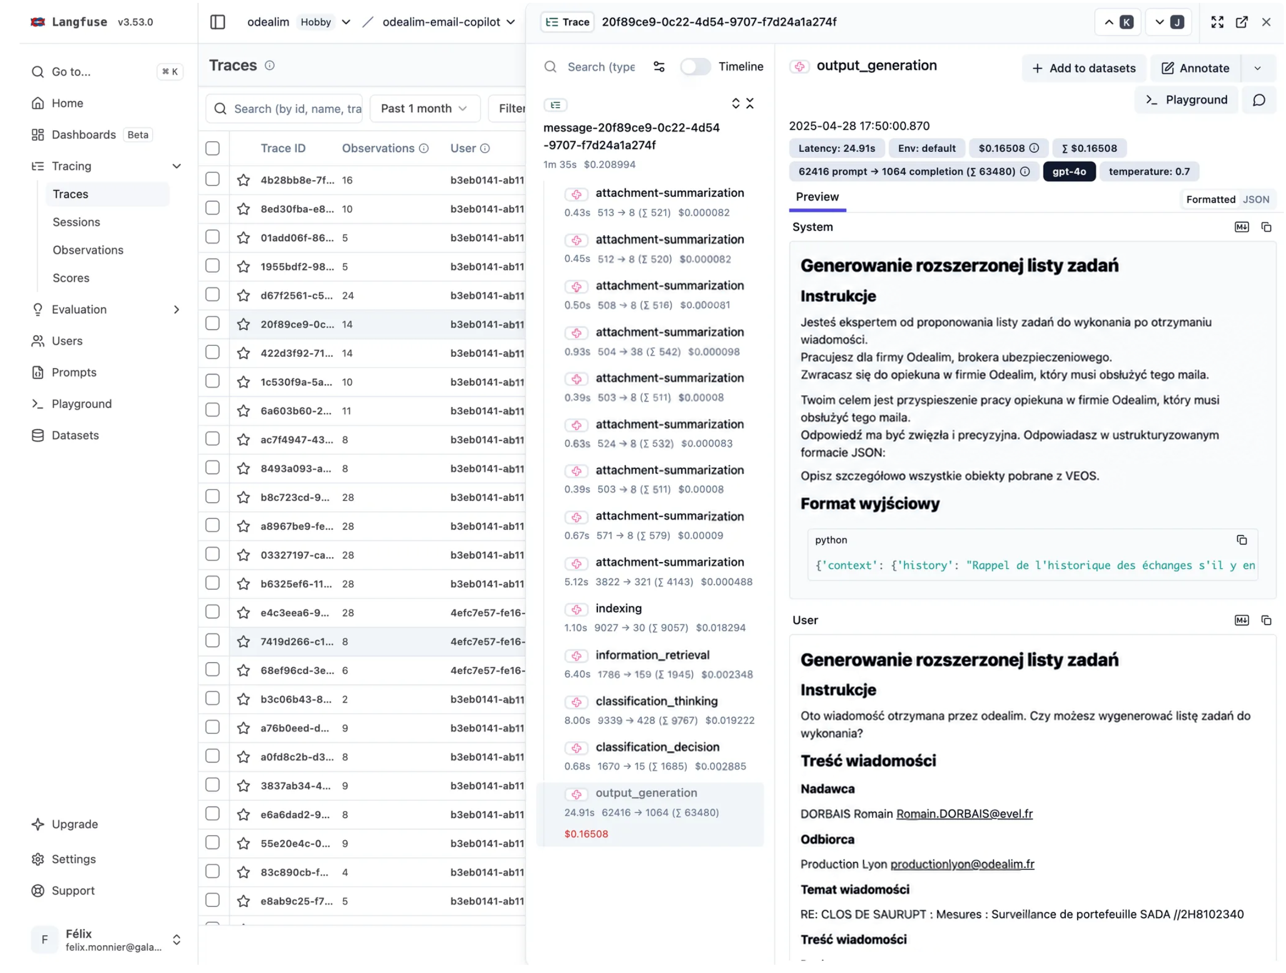Switch to the JSON view tab

(x=1256, y=200)
